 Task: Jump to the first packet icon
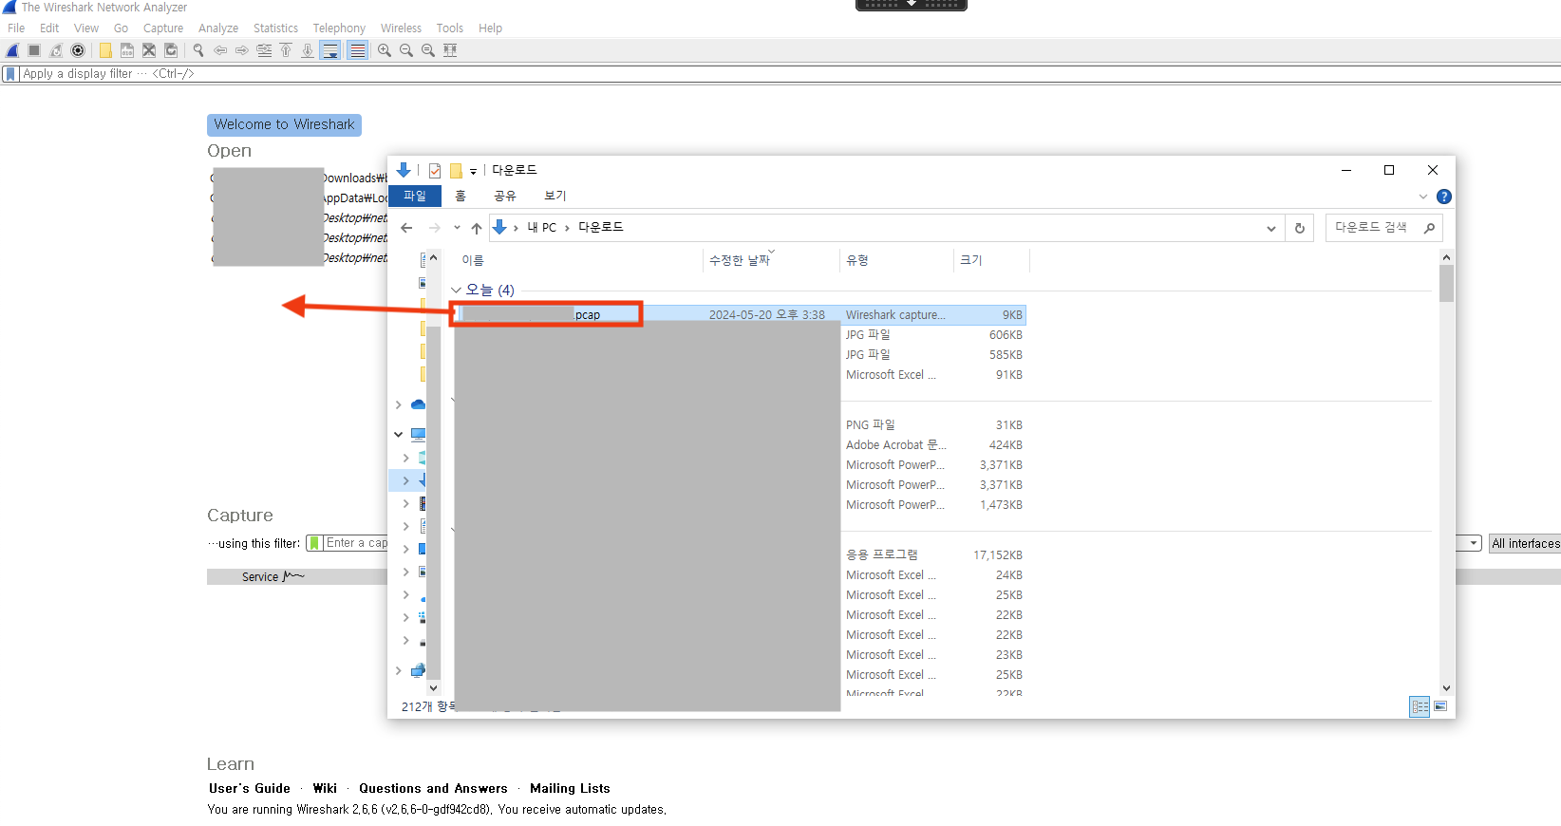[x=286, y=50]
